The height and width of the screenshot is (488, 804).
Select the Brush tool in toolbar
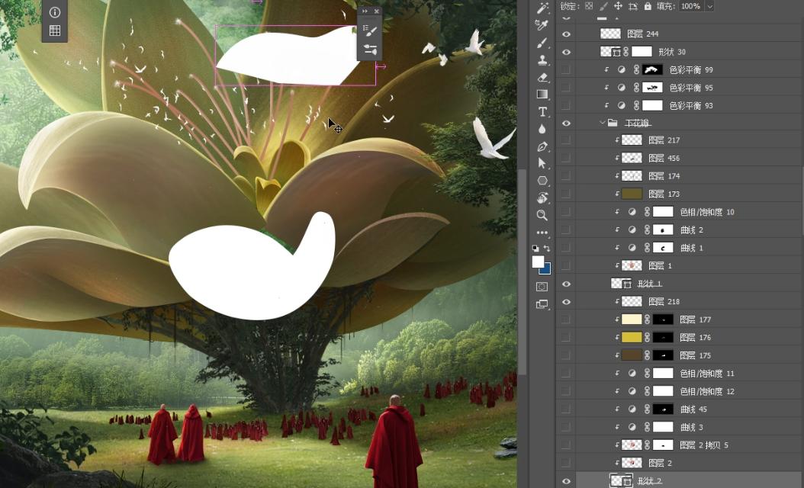pyautogui.click(x=542, y=43)
